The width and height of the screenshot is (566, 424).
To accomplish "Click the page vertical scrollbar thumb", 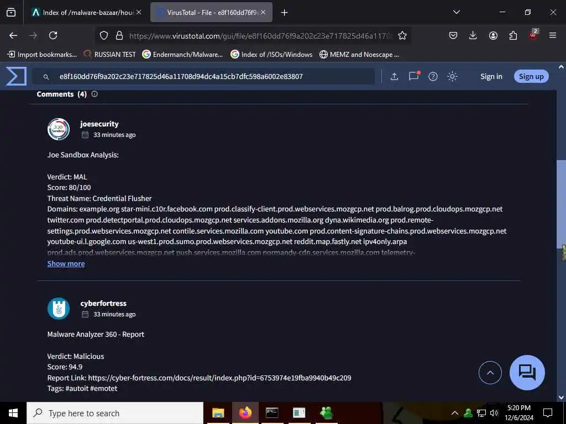I will [560, 204].
